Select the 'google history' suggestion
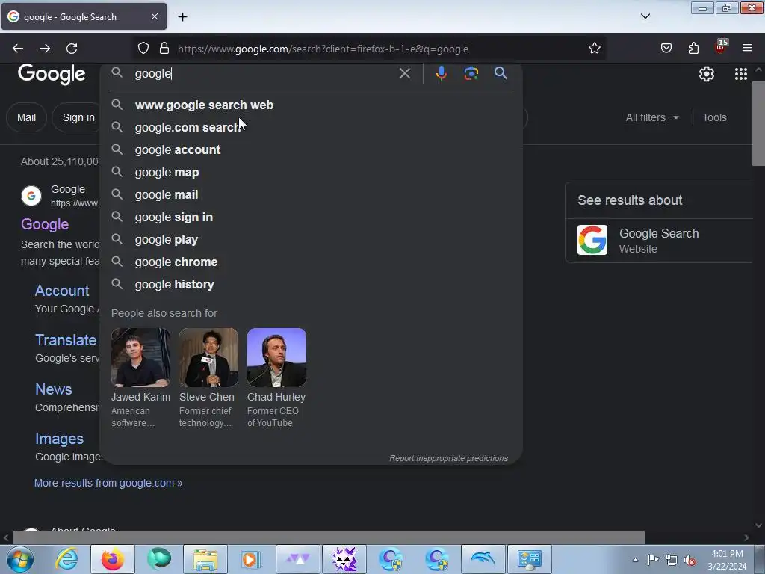 [311, 285]
